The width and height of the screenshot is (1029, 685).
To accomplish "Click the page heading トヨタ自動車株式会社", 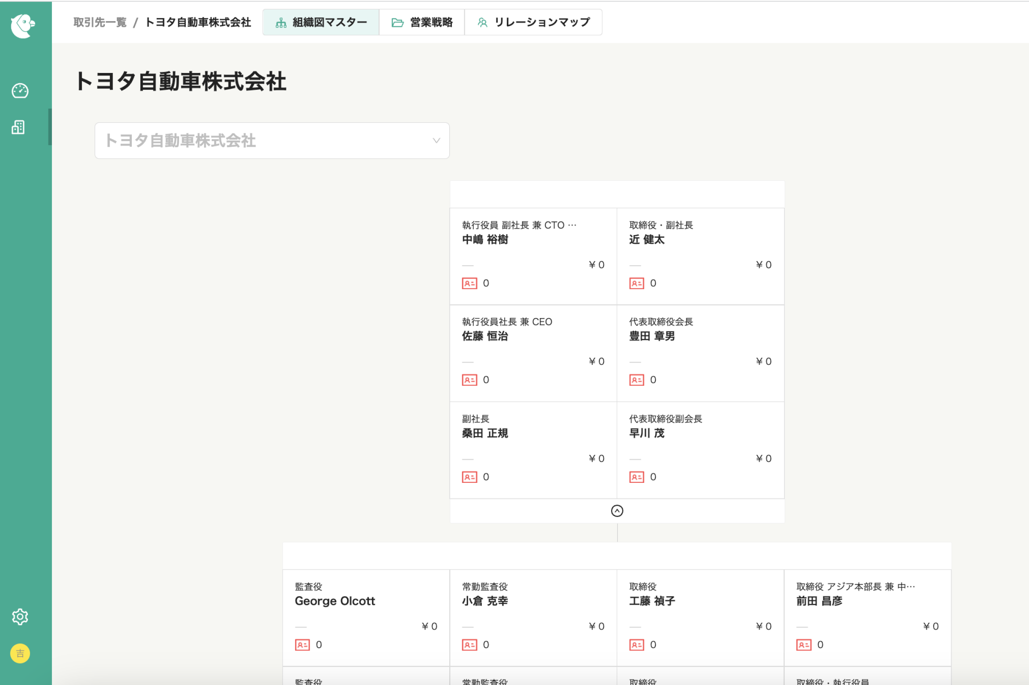I will [180, 82].
